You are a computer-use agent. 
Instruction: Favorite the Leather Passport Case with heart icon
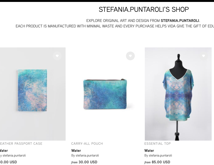tap(57, 56)
